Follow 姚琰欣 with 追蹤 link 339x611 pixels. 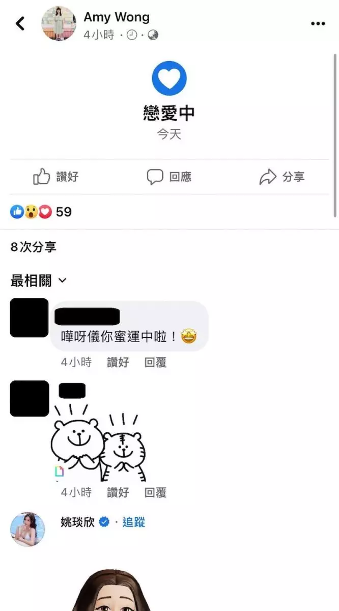click(134, 522)
